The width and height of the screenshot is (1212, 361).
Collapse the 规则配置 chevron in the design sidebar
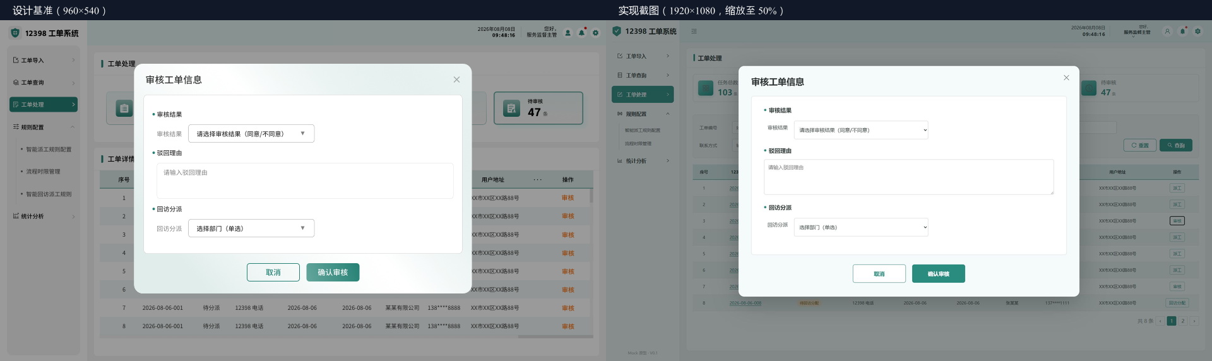click(73, 127)
